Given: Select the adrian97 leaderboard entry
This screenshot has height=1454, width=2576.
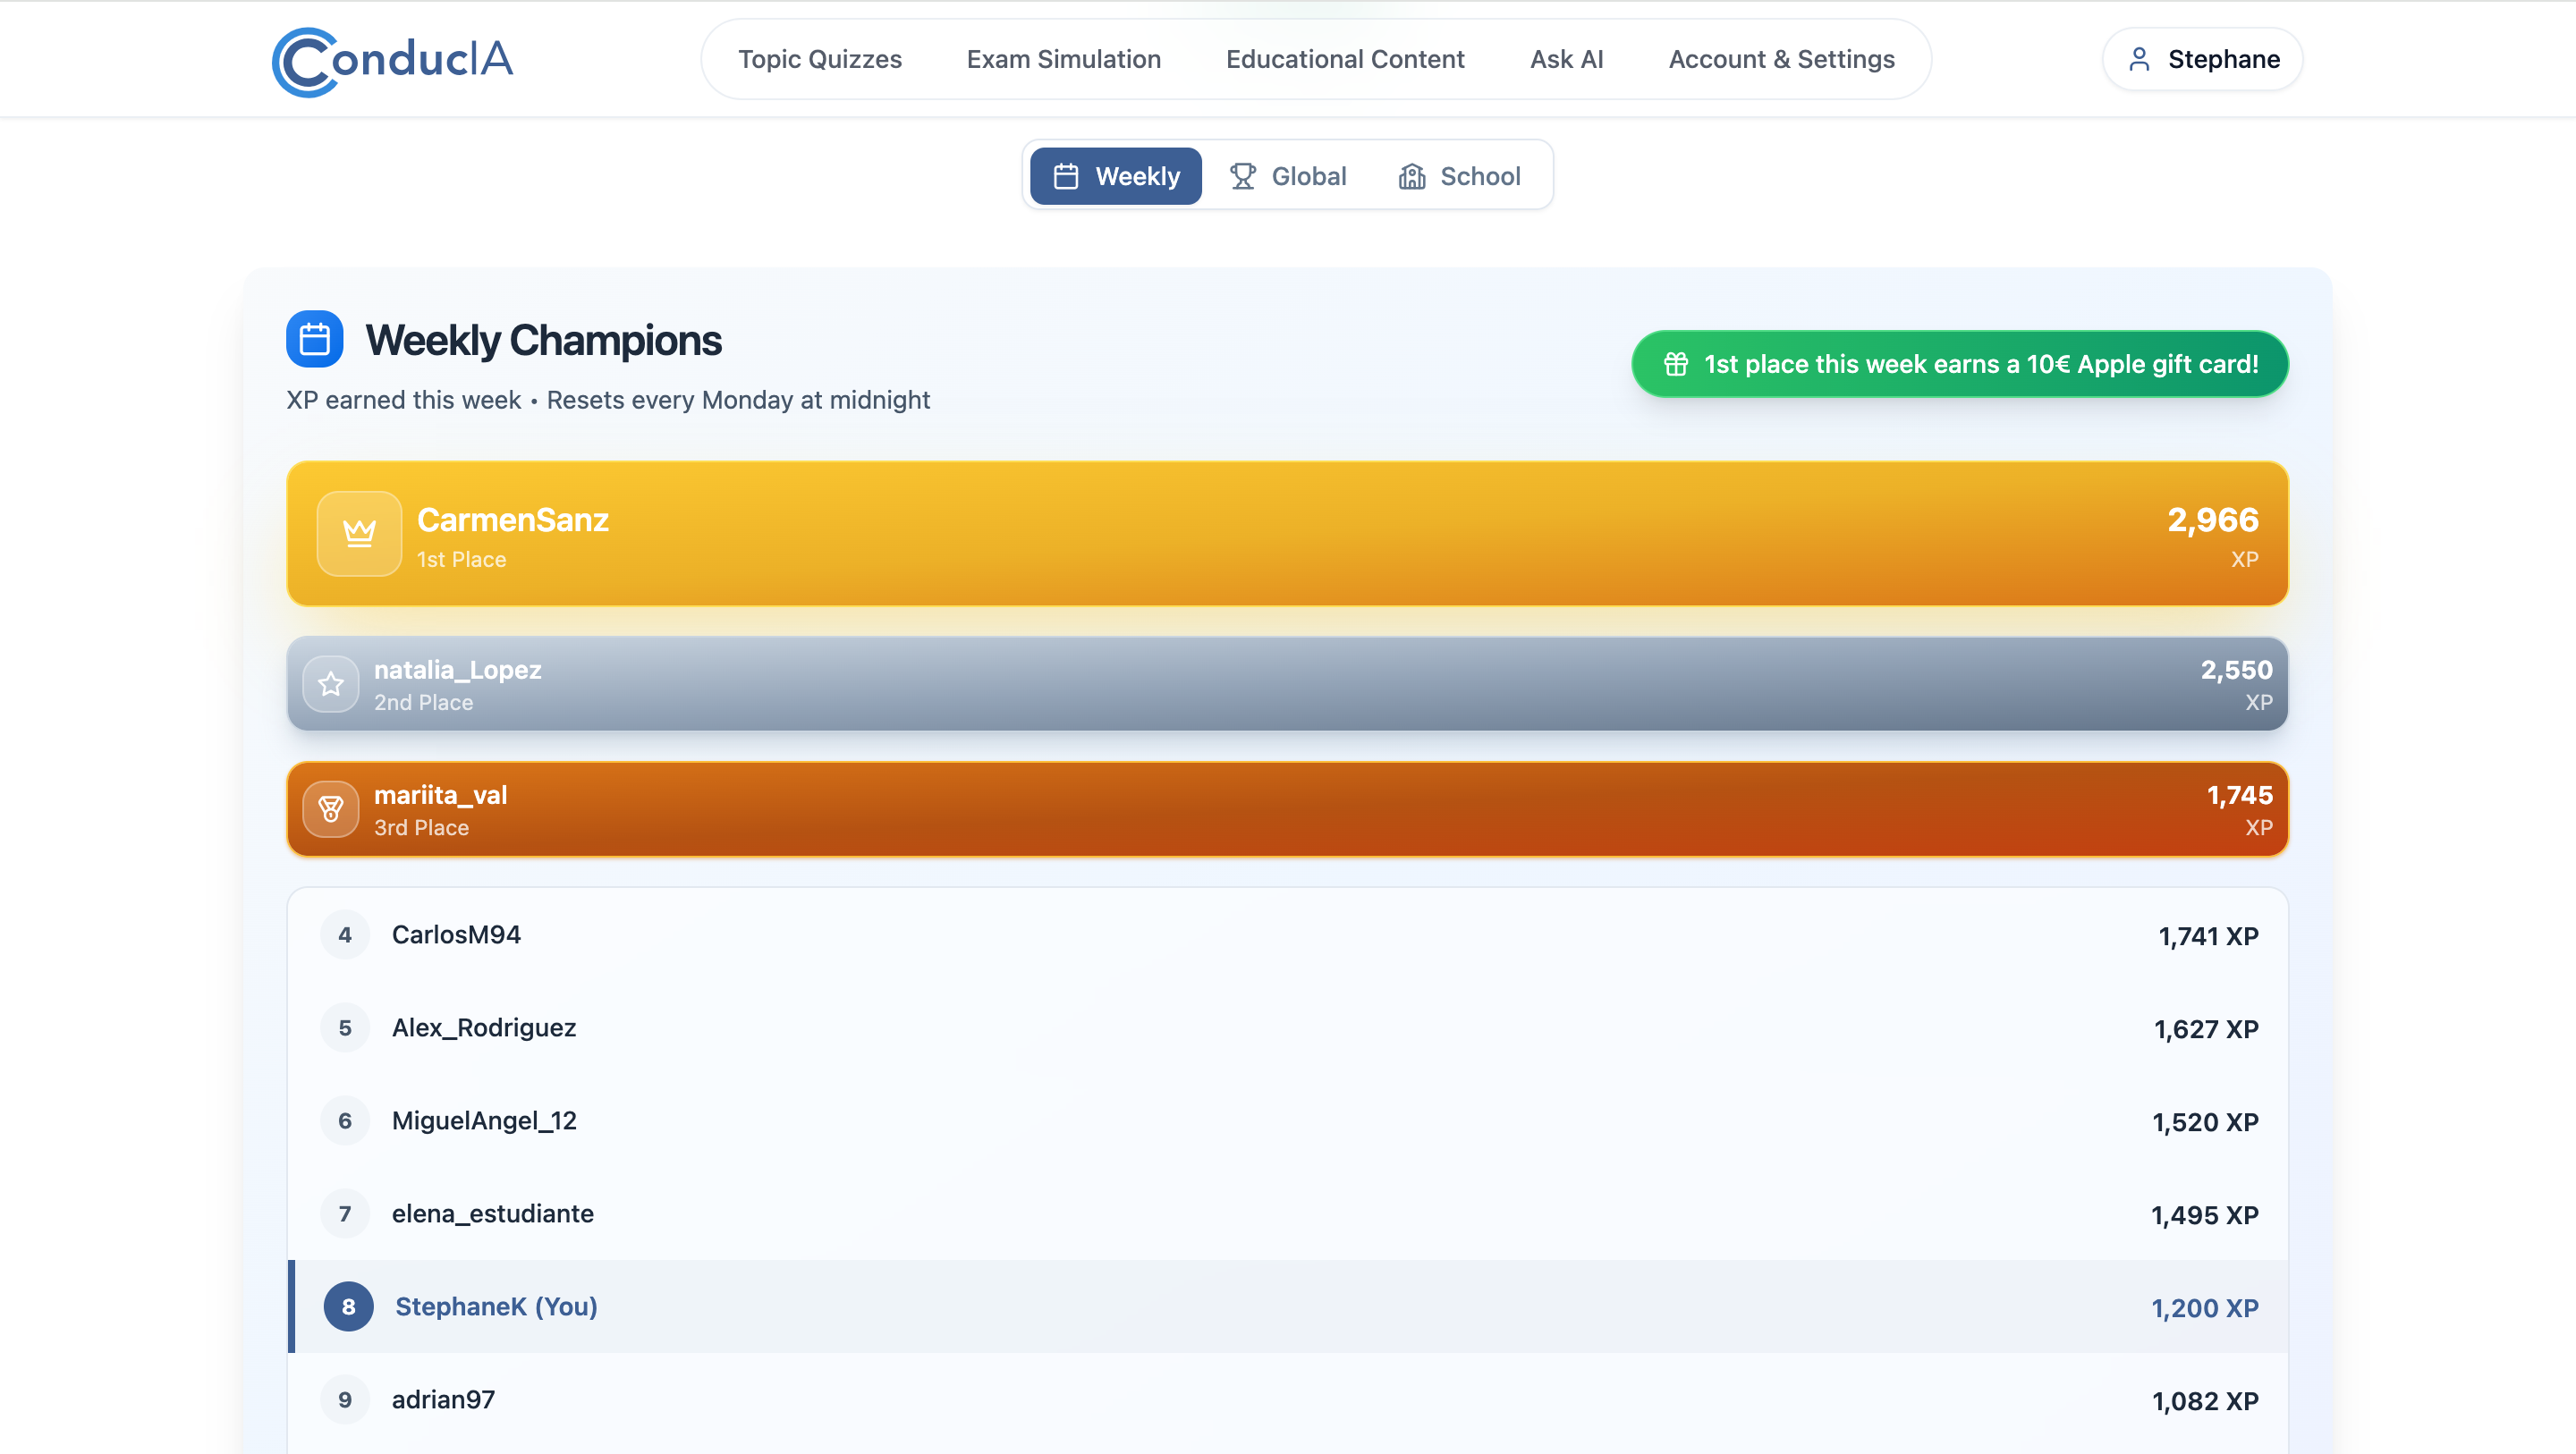Looking at the screenshot, I should (x=1287, y=1400).
